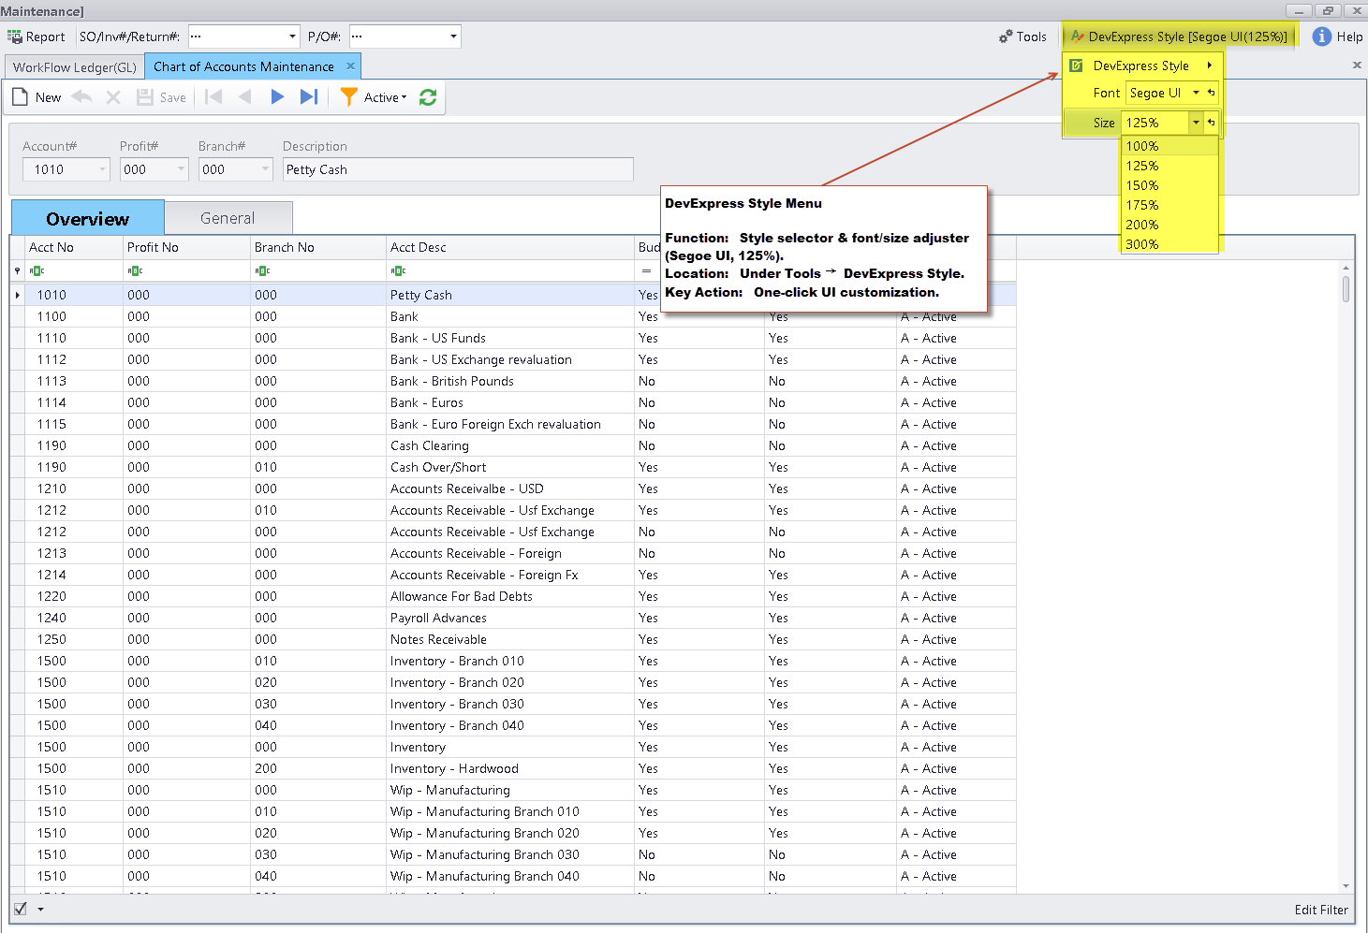Click the Description field showing Petty Cash
Screen dimensions: 1368x933
coord(457,169)
